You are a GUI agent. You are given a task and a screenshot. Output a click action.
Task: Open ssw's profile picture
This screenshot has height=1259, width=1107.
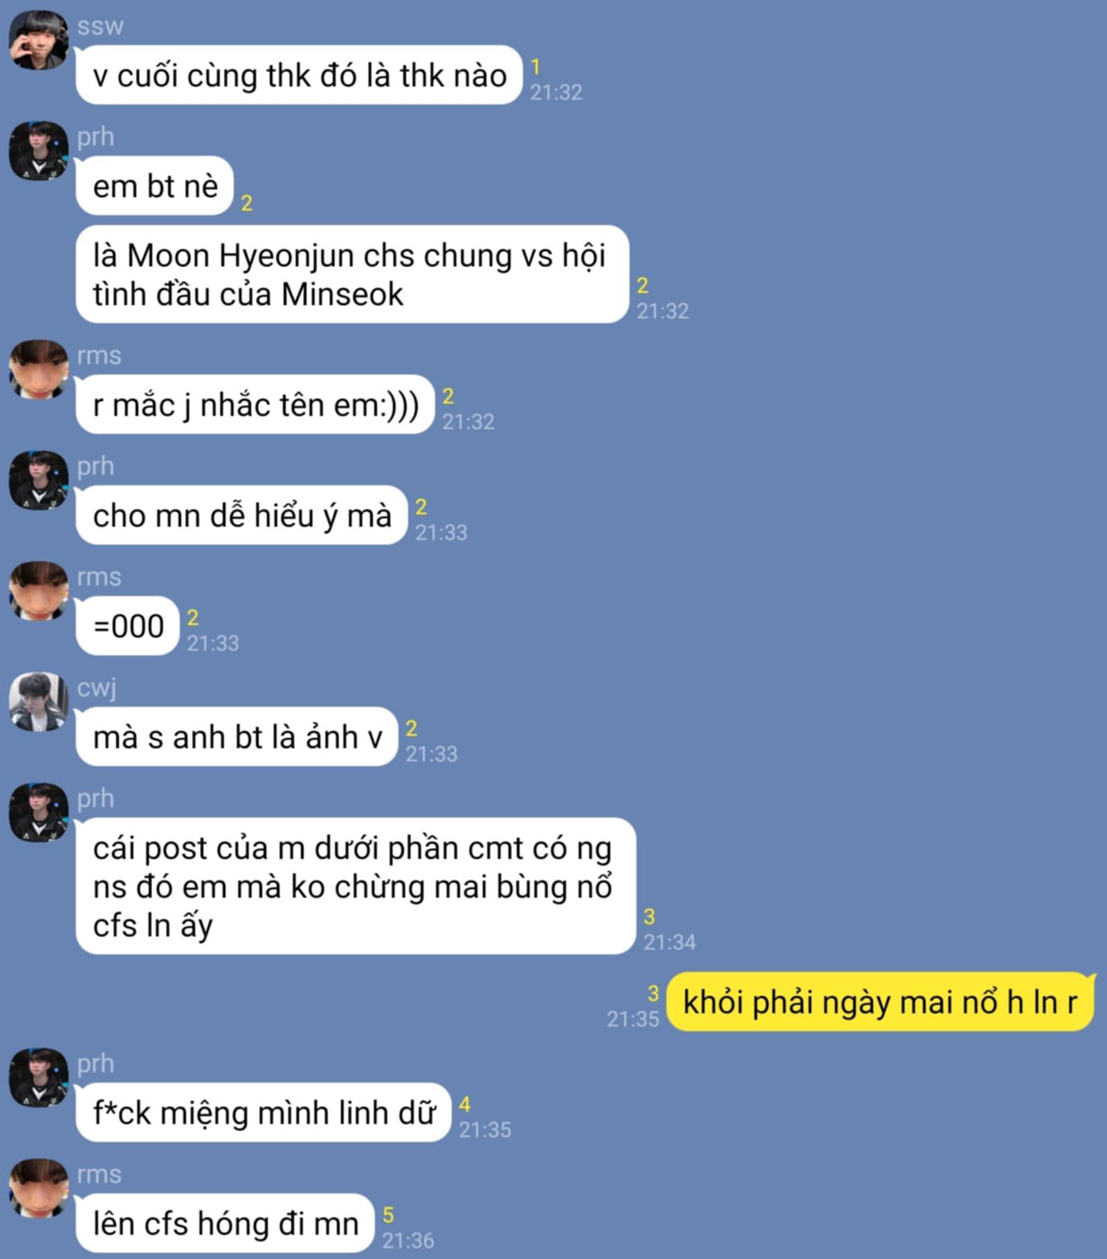pyautogui.click(x=39, y=40)
